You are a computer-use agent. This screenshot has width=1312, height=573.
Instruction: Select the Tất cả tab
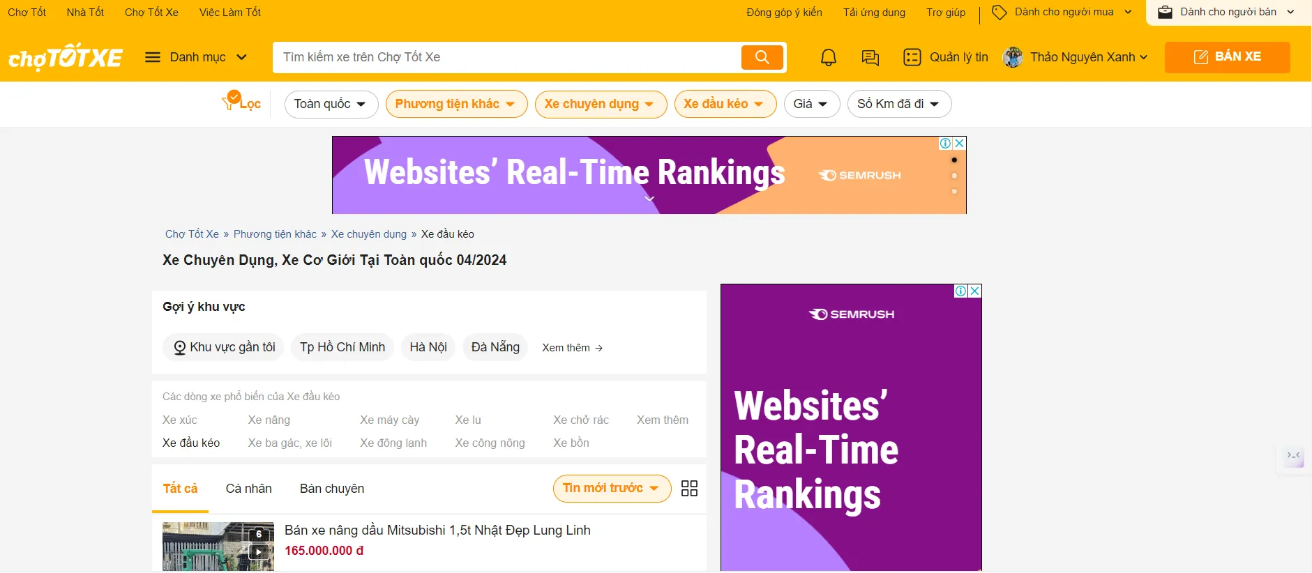180,489
